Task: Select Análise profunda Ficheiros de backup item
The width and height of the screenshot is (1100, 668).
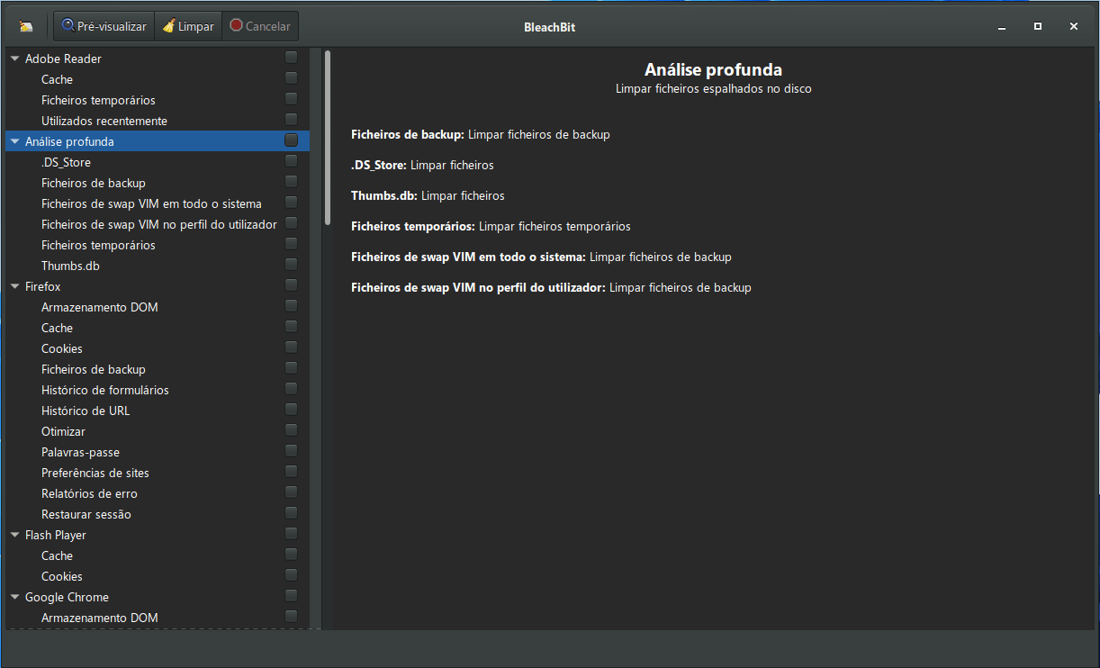Action: coord(158,183)
